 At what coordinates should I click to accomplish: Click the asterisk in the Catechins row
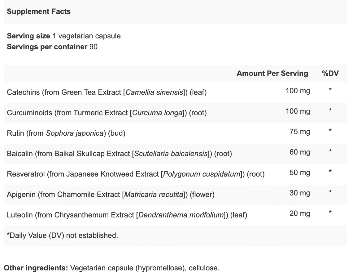click(x=330, y=90)
